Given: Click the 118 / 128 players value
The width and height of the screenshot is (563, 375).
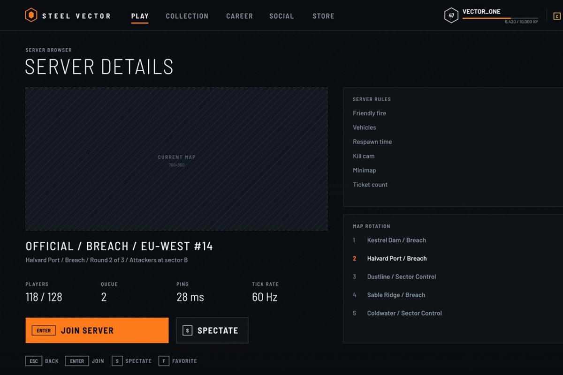Looking at the screenshot, I should (44, 297).
